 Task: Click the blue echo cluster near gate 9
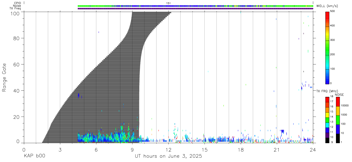[x=282, y=131]
